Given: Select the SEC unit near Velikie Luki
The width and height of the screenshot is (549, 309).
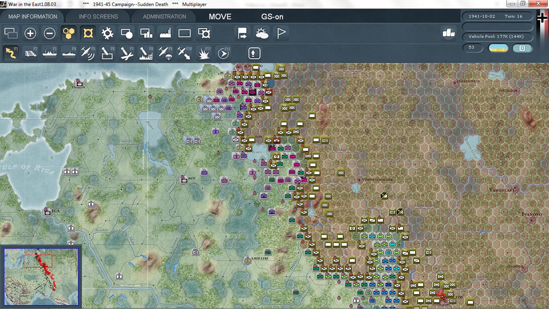Looking at the screenshot, I should pyautogui.click(x=248, y=261).
